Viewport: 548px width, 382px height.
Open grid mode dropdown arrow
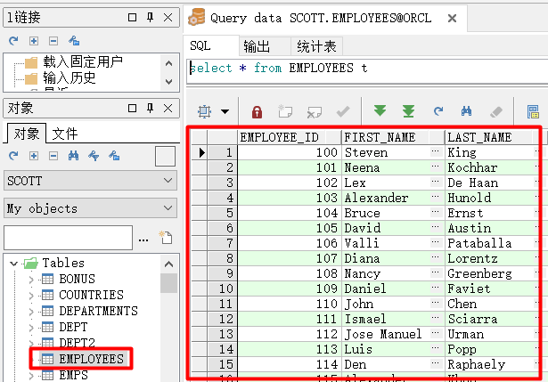pyautogui.click(x=225, y=112)
